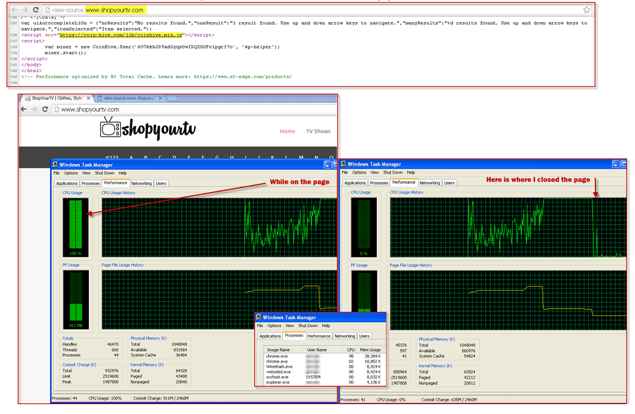The image size is (635, 414).
Task: Open Help menu in the right Task Manager
Action: coord(411,172)
